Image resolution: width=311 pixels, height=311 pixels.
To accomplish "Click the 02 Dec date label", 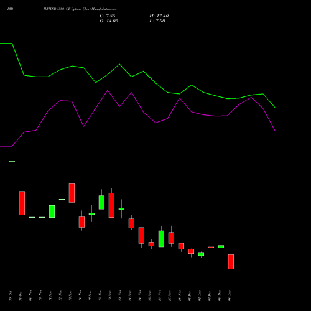I will click(200, 296).
